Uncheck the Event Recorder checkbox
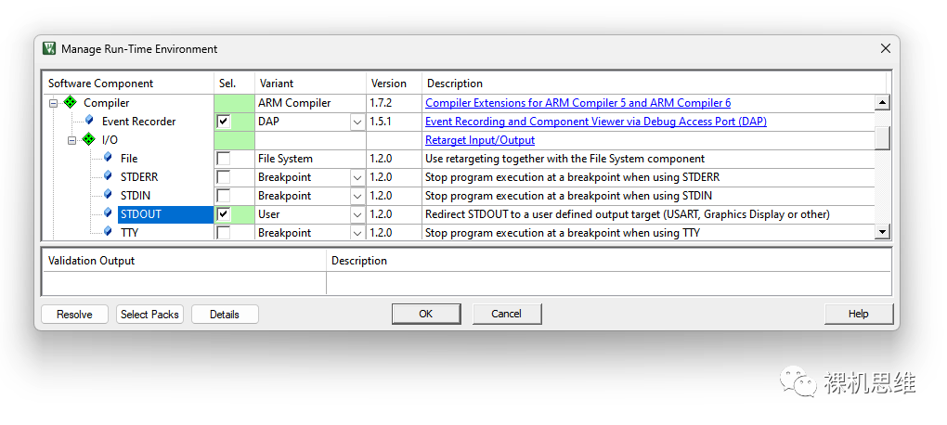 pos(224,122)
